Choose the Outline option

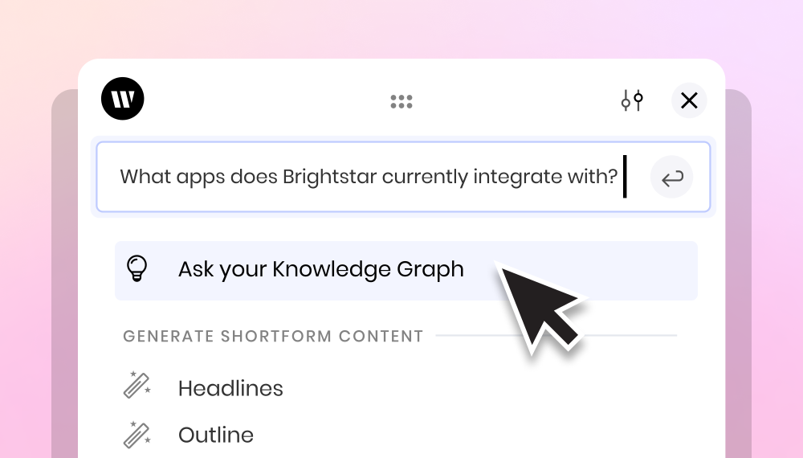coord(215,435)
